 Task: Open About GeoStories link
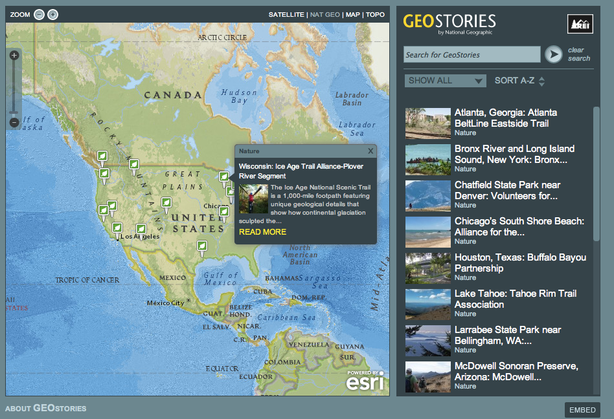pos(46,409)
